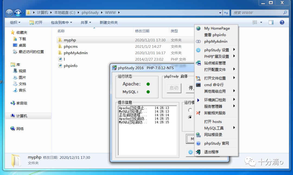Click the MySQL已经启动 log line

144,122
